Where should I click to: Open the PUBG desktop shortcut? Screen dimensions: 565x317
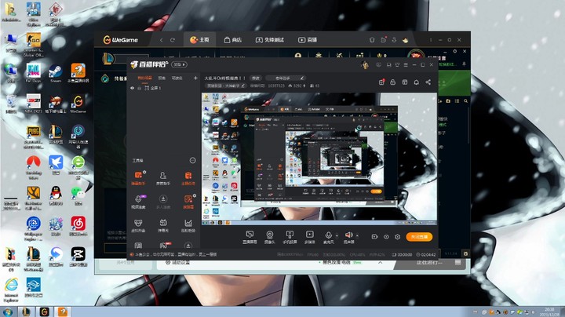[33, 137]
